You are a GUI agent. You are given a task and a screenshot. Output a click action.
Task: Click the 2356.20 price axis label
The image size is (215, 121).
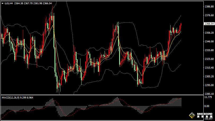(x=209, y=33)
